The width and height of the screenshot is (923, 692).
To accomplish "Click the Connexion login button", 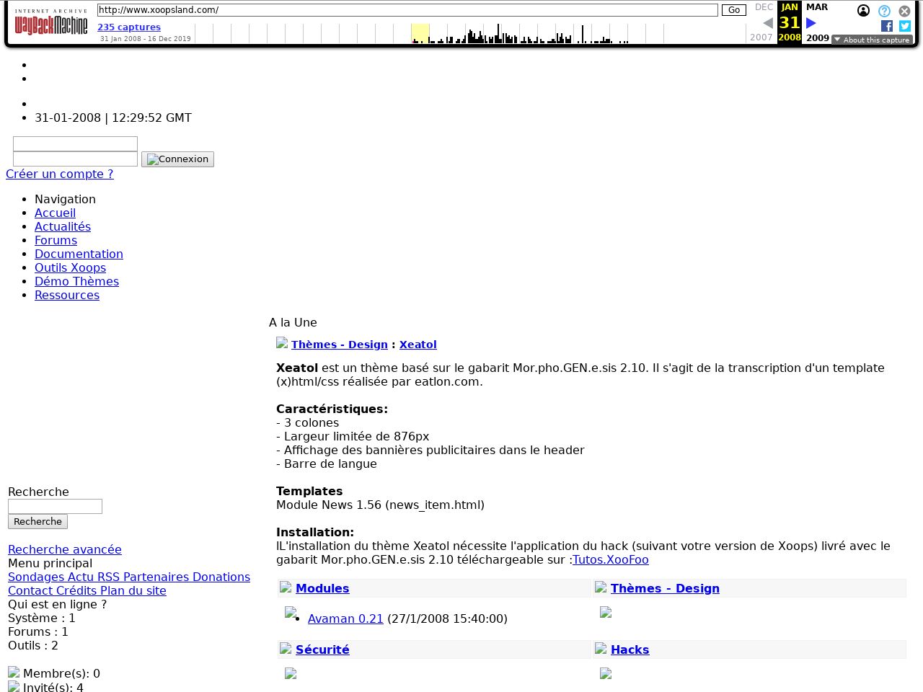I will click(177, 159).
